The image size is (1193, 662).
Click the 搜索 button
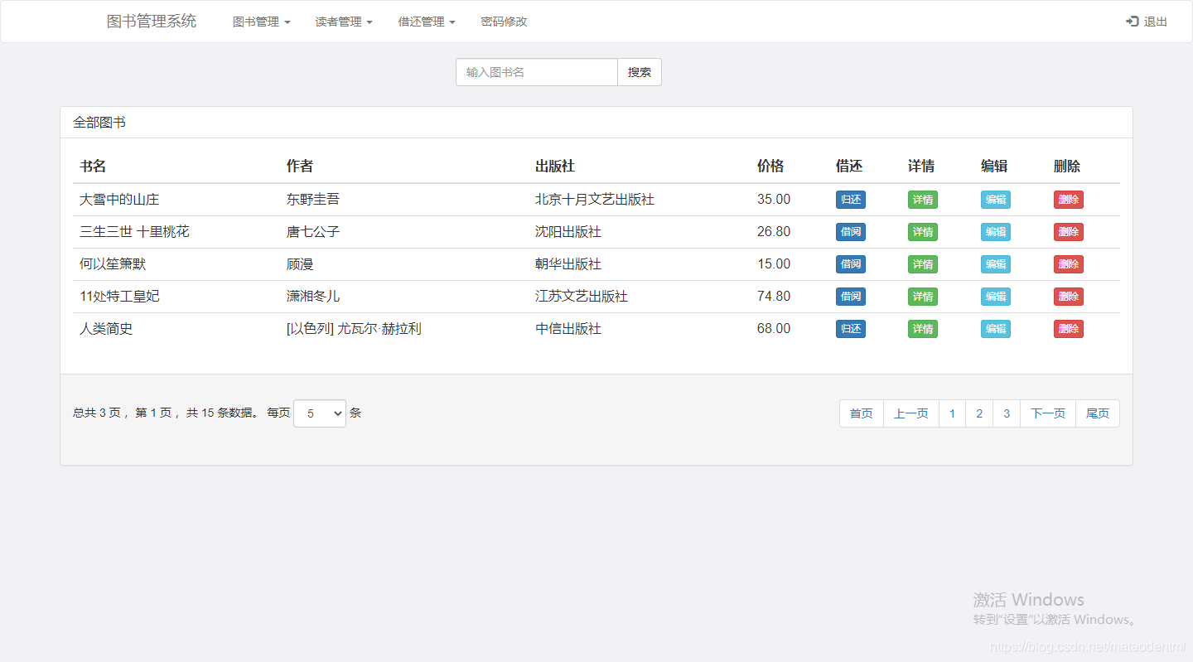tap(640, 72)
